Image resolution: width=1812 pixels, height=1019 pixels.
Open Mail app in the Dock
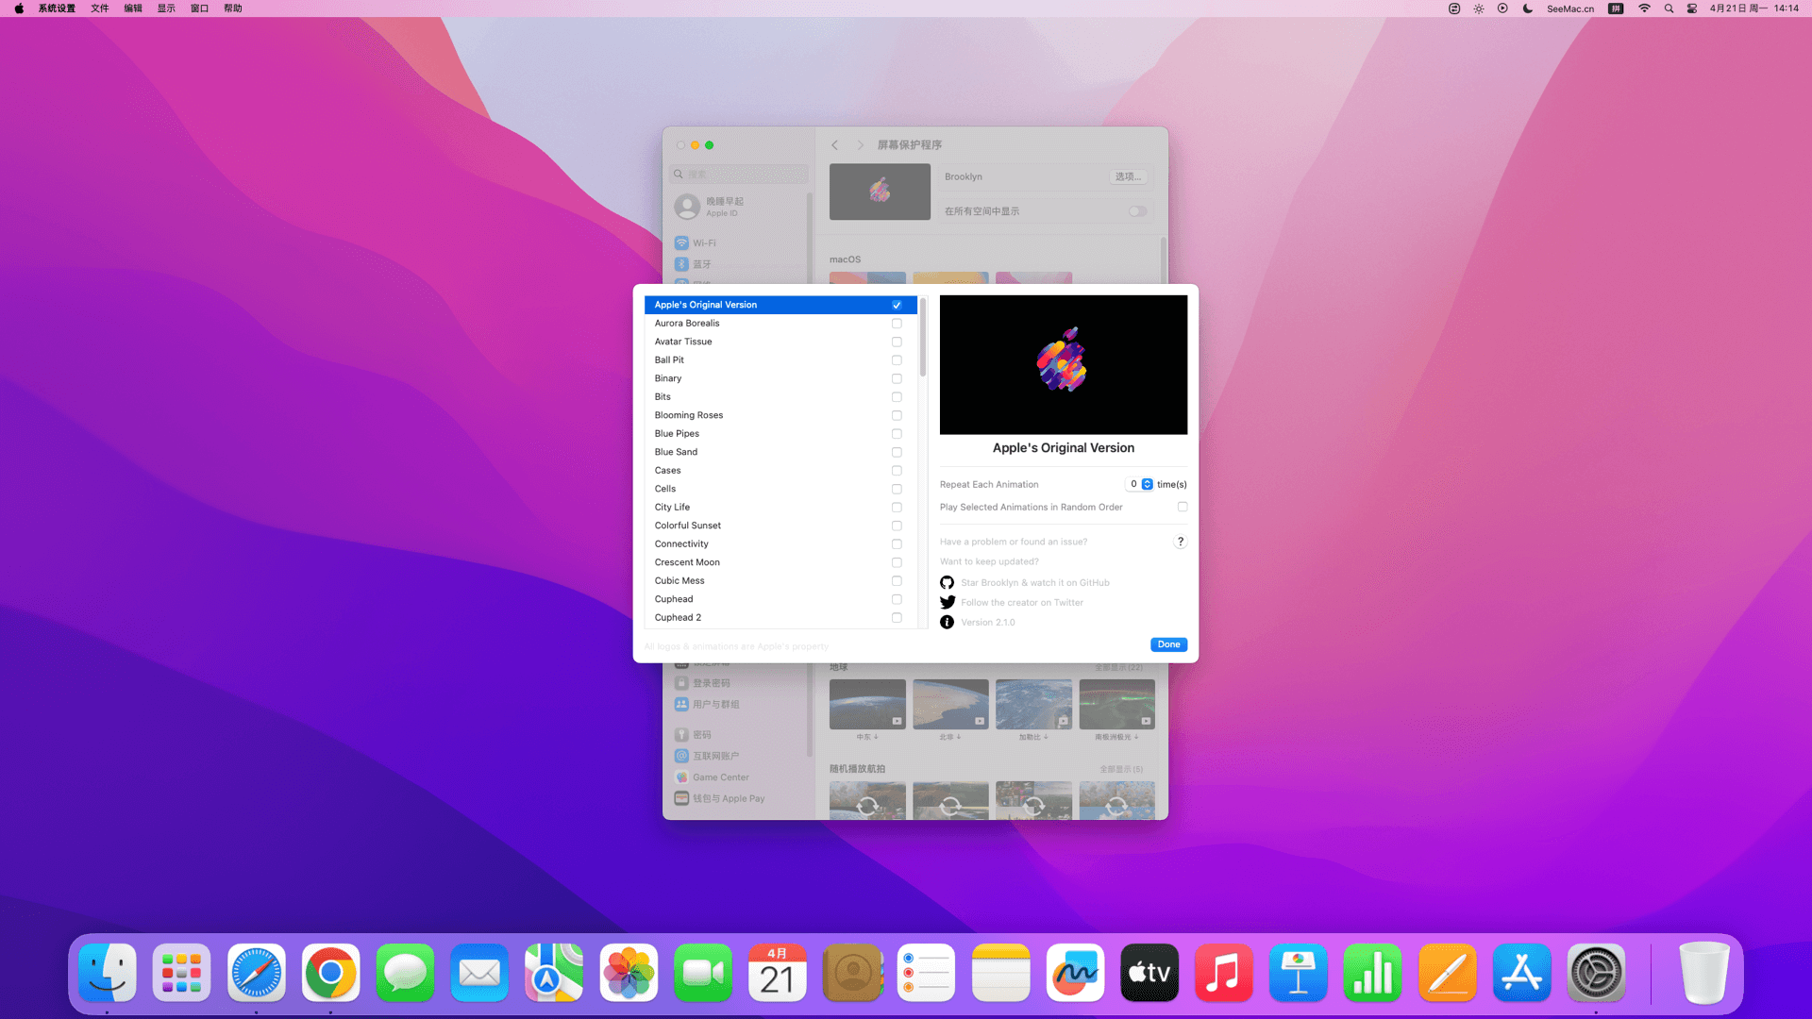point(480,973)
